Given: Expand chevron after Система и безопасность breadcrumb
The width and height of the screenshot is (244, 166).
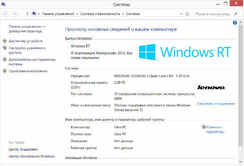Looking at the screenshot, I should [x=123, y=14].
